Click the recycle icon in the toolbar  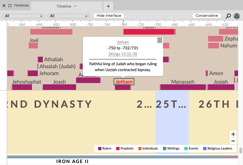[x=237, y=16]
